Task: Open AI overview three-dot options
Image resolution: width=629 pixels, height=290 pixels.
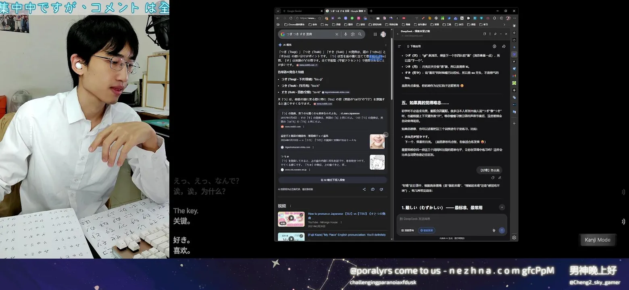Action: [386, 45]
